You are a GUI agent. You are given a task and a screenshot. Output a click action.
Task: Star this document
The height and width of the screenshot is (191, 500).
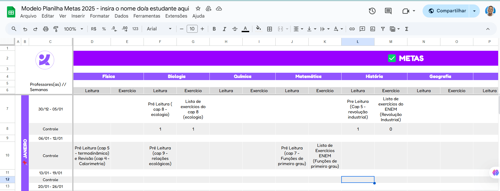(198, 9)
